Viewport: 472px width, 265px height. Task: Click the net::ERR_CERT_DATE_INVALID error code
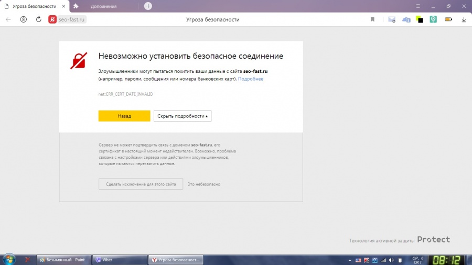[x=125, y=94]
